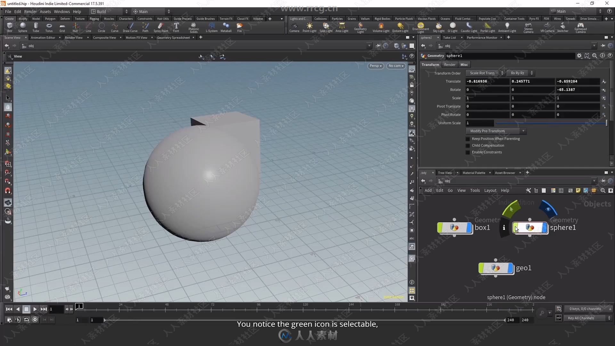Expand the Transform Order dropdown

(x=485, y=73)
